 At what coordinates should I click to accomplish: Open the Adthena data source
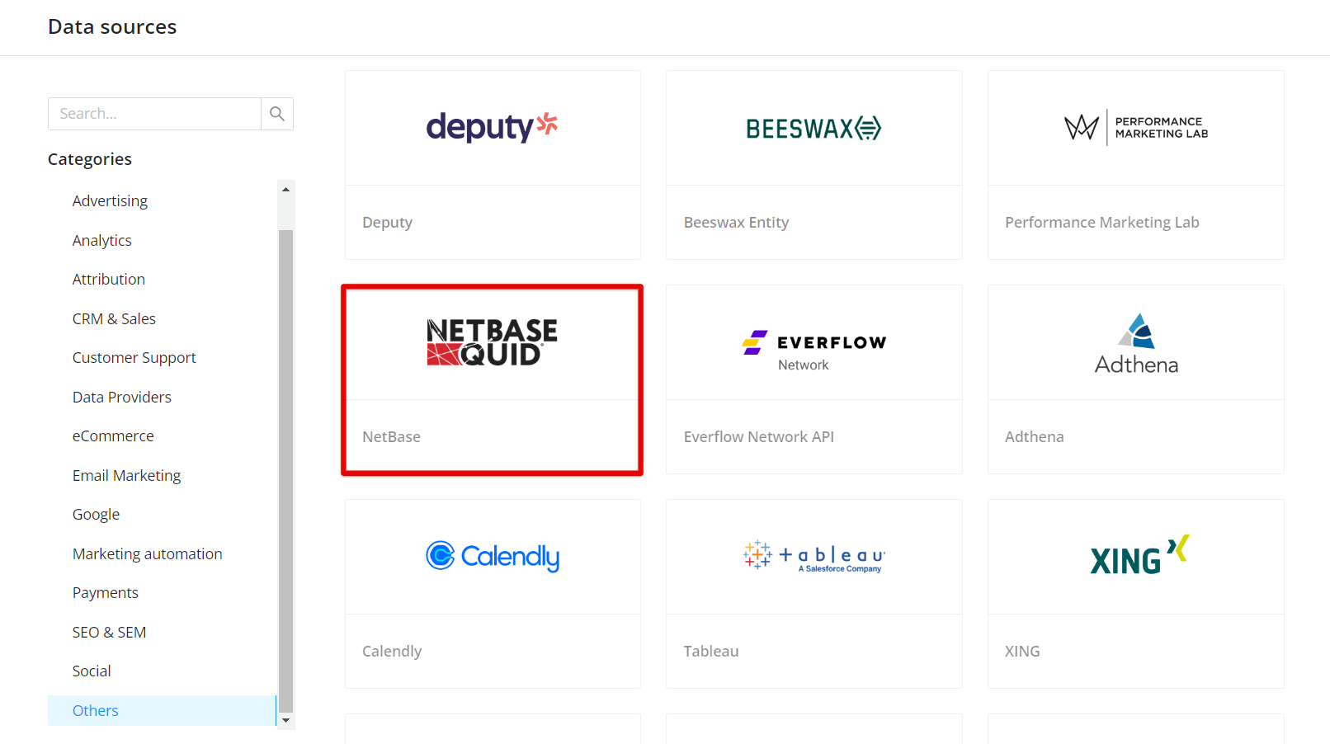pos(1135,379)
